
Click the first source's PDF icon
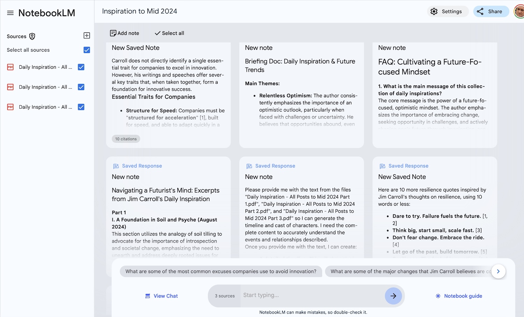point(10,67)
